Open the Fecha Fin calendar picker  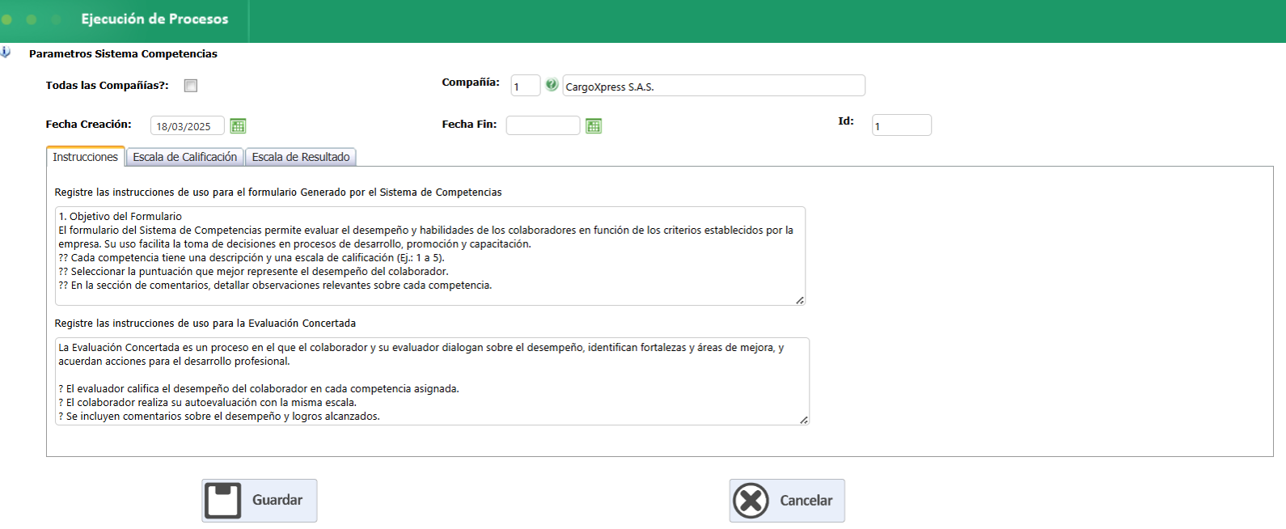click(594, 125)
